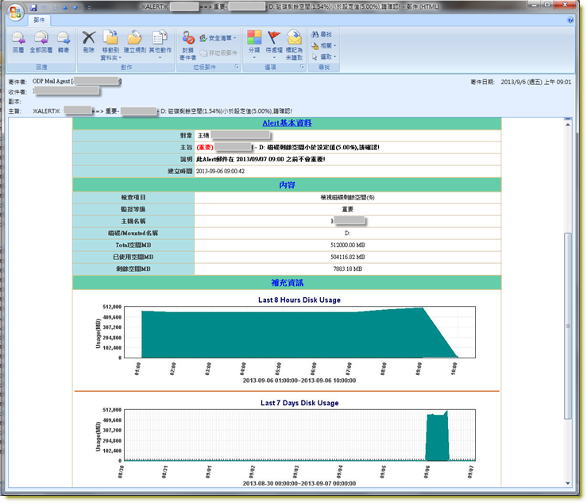Viewport: 587px width, 503px height.
Task: Click the Help icon in the ribbon
Action: [x=570, y=20]
